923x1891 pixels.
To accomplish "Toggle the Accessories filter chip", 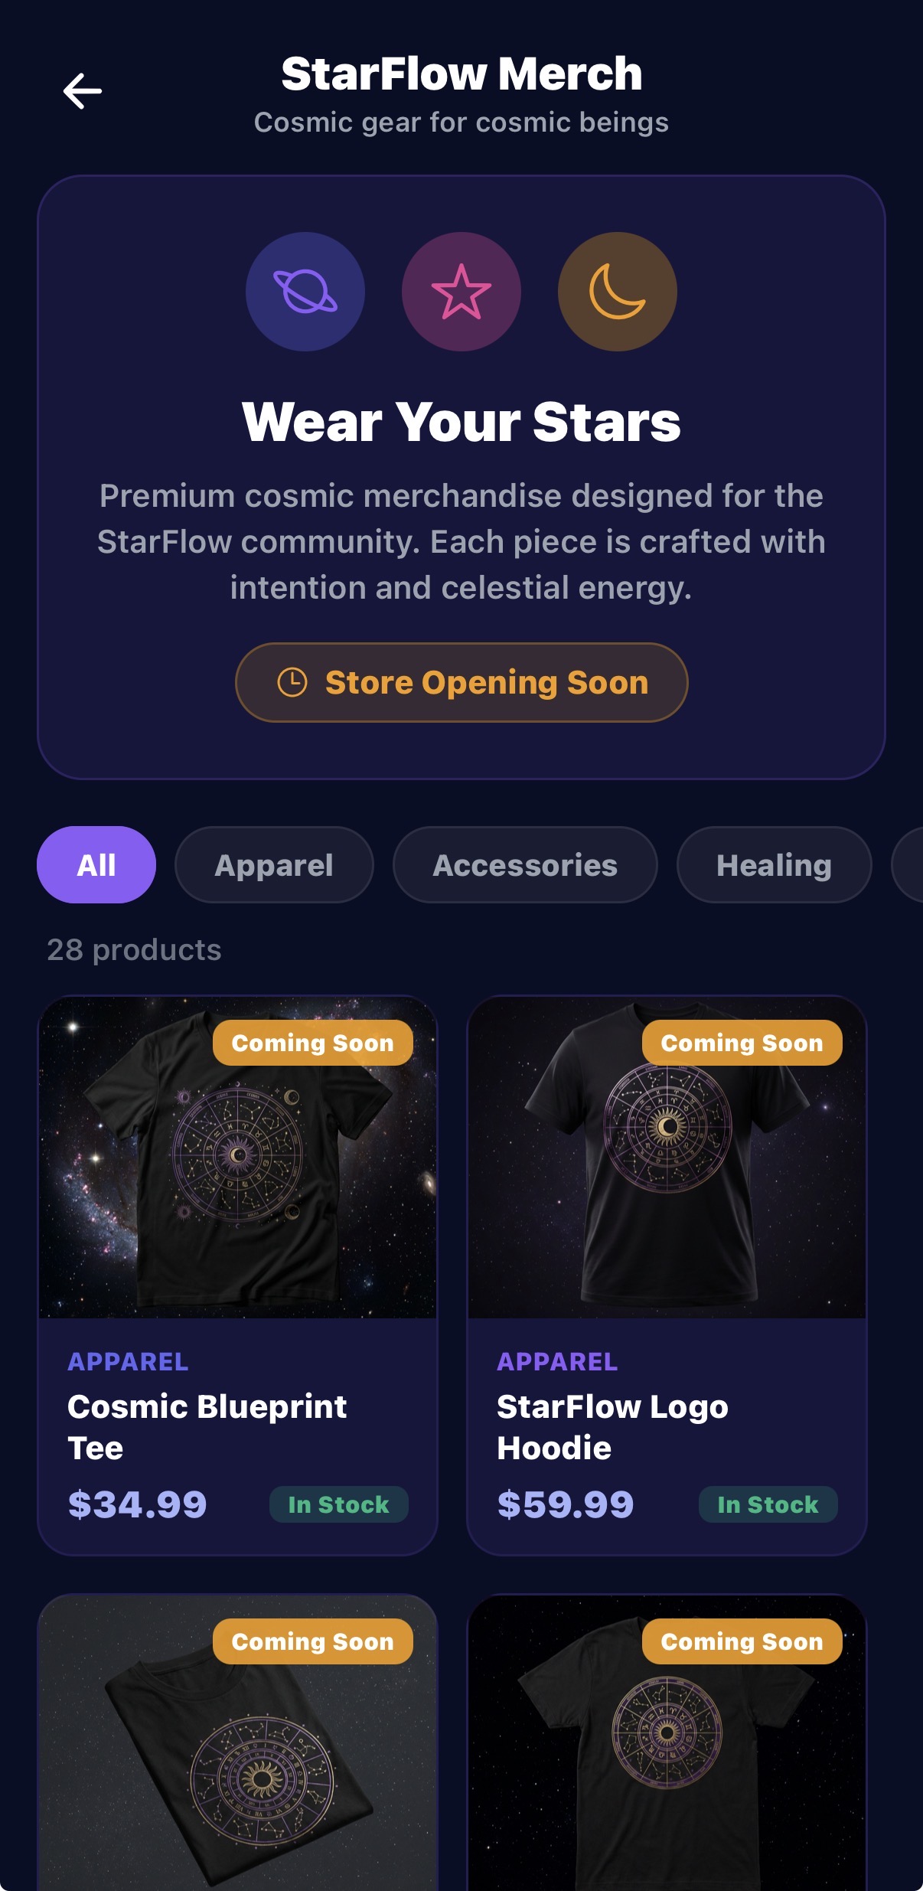I will click(523, 864).
